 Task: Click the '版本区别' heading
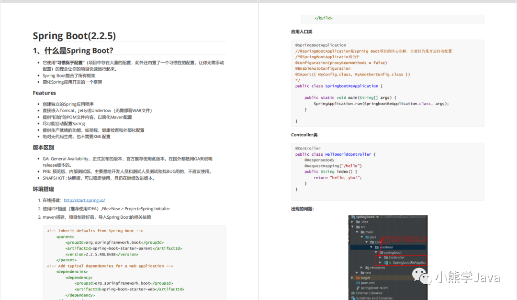pyautogui.click(x=43, y=147)
